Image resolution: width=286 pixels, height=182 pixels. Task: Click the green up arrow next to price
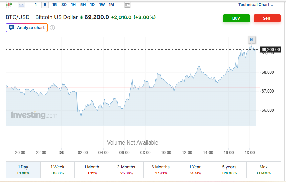point(81,17)
